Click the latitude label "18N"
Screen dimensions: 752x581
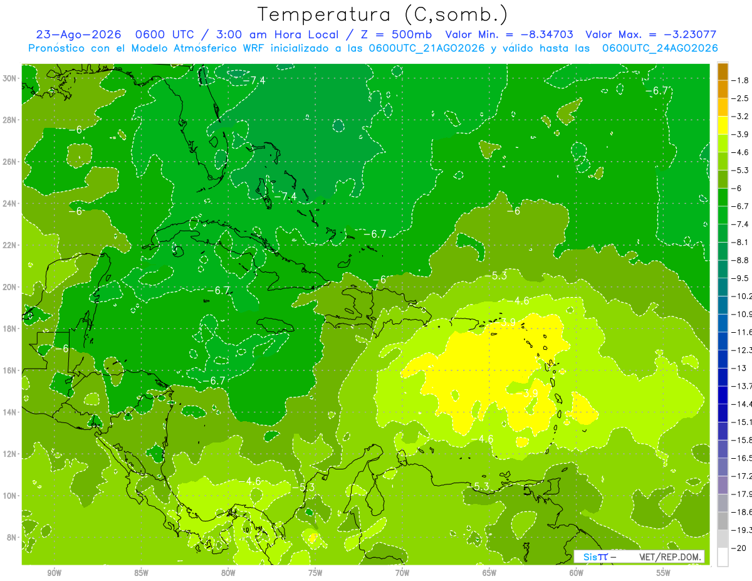tap(9, 328)
